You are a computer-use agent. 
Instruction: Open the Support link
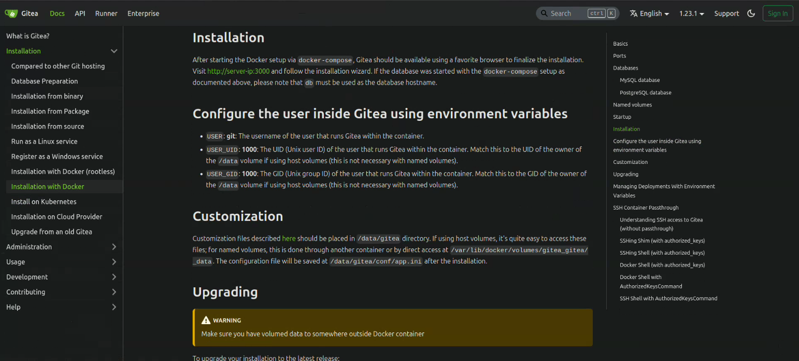(726, 13)
